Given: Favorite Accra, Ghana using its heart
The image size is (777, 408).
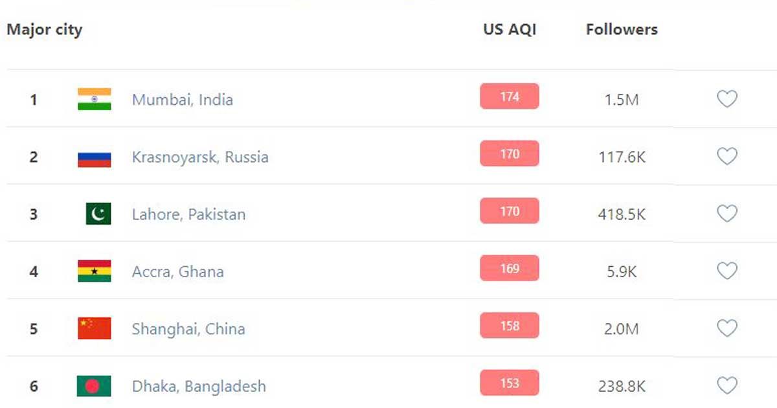Looking at the screenshot, I should [727, 271].
